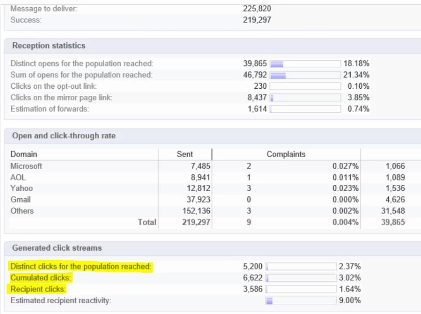Select Microsoft sent value 7,485
The image size is (421, 314).
(x=201, y=166)
